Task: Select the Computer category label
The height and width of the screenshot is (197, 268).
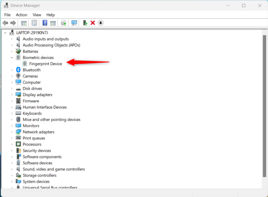Action: (x=32, y=82)
